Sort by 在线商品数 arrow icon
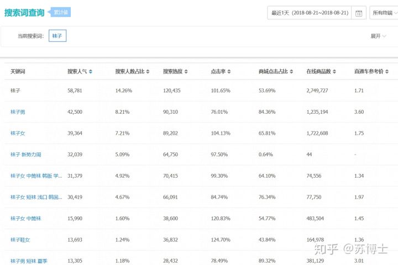Image resolution: width=398 pixels, height=265 pixels. 334,72
